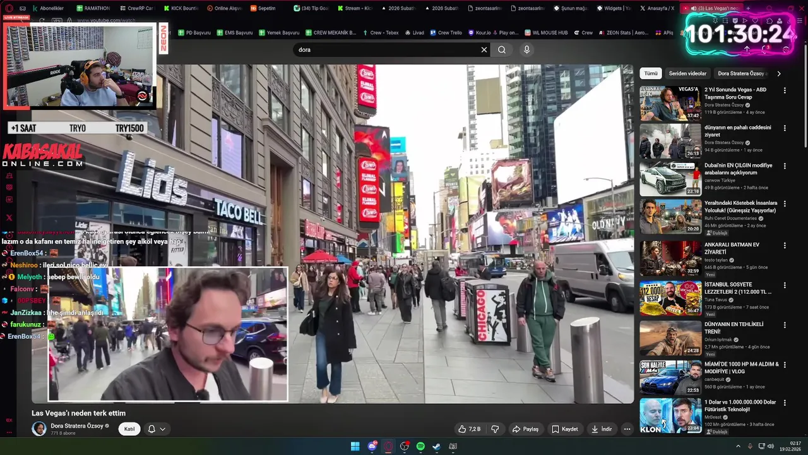Open Dora Stratera Özsoy channel avatar
This screenshot has height=455, width=808.
pos(39,429)
